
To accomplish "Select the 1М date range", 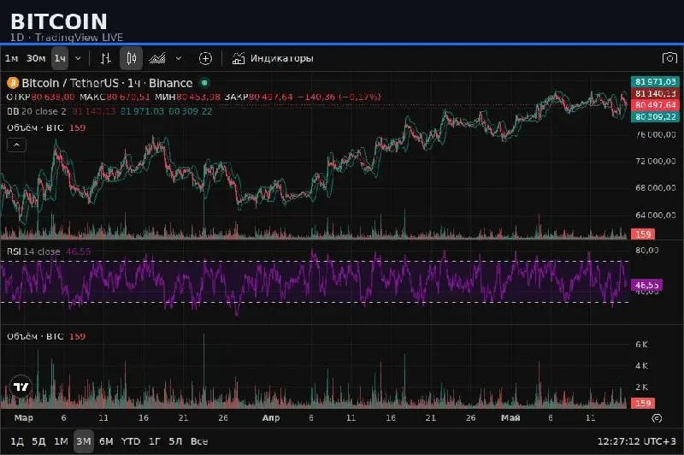I will pyautogui.click(x=61, y=441).
